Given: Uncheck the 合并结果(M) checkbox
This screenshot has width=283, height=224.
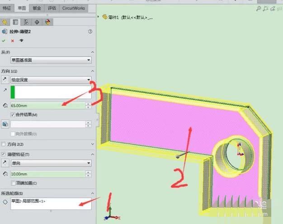Looking at the screenshot, I should pyautogui.click(x=13, y=115).
